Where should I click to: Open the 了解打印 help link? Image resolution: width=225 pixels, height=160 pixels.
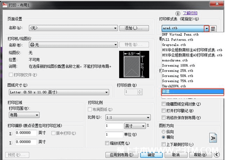pyautogui.click(x=190, y=13)
